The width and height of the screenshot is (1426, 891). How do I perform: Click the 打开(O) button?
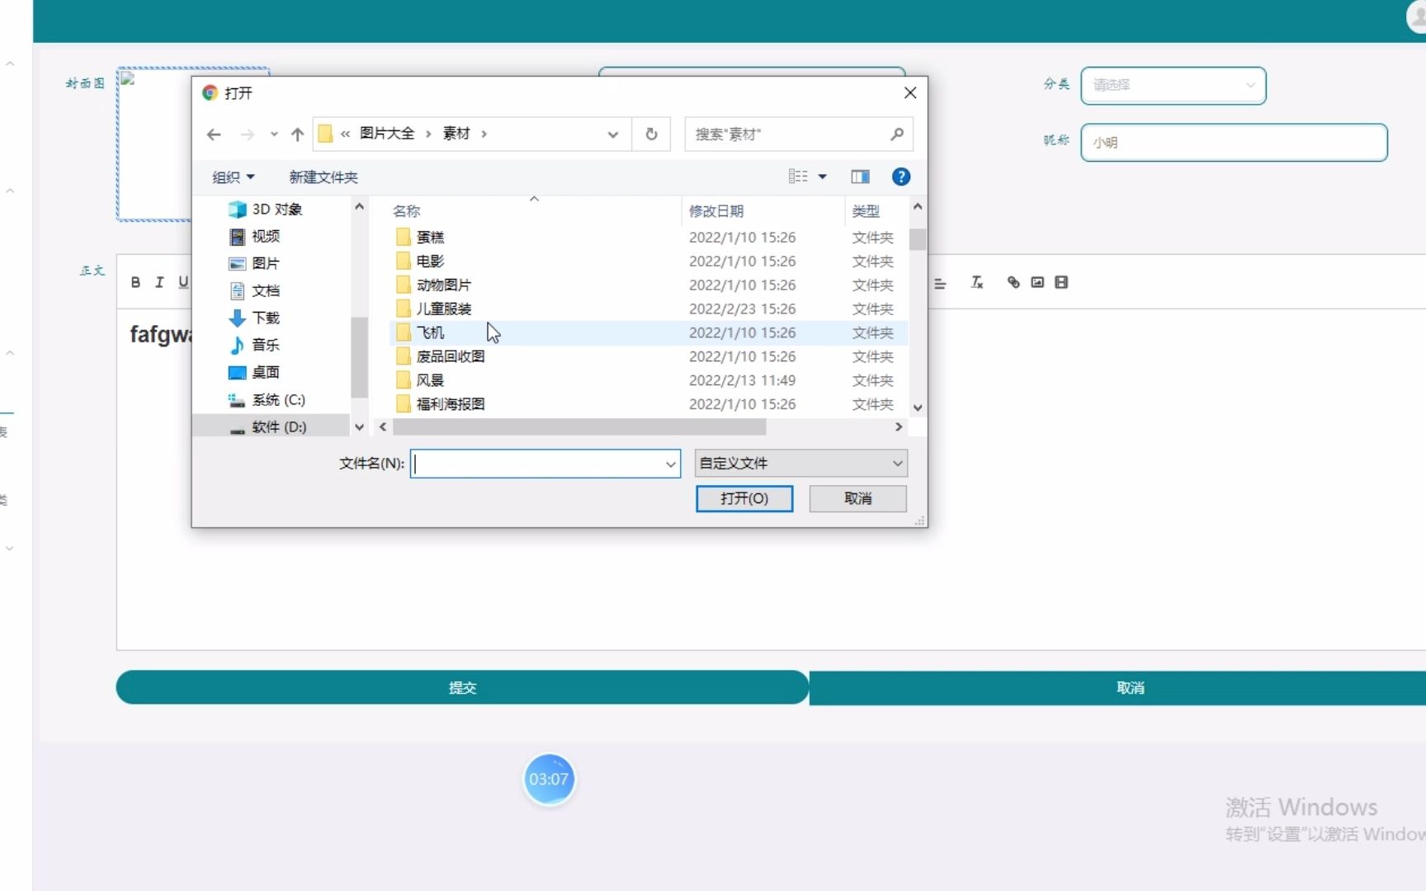744,498
